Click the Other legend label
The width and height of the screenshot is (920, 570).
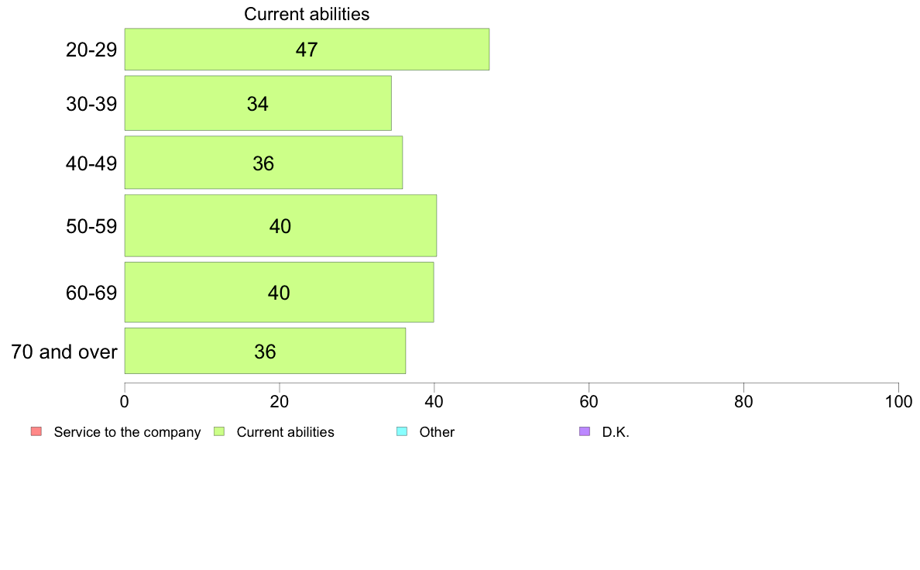[437, 432]
